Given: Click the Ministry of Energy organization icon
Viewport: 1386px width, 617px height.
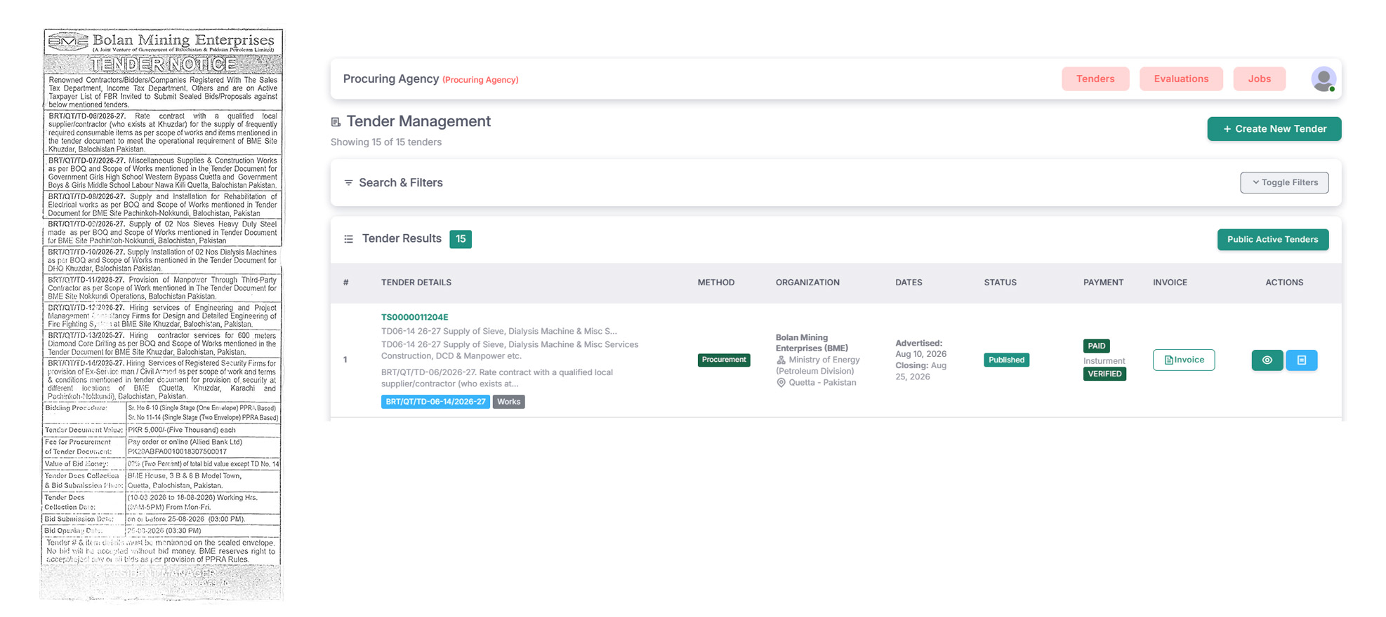Looking at the screenshot, I should [781, 360].
